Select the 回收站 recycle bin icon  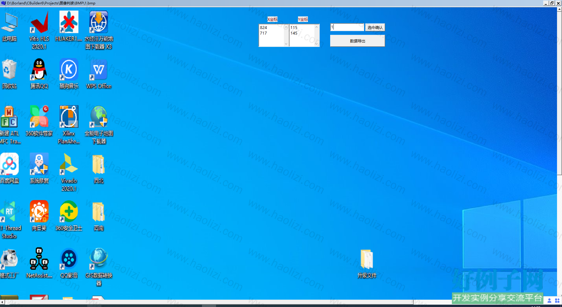pos(9,69)
